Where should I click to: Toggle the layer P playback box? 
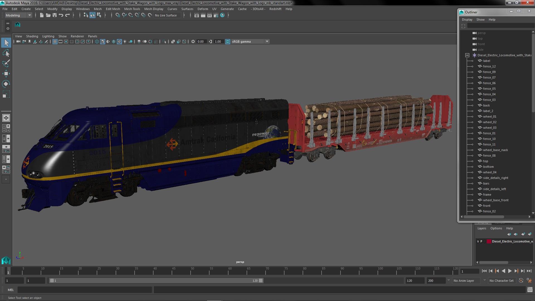[x=481, y=241]
